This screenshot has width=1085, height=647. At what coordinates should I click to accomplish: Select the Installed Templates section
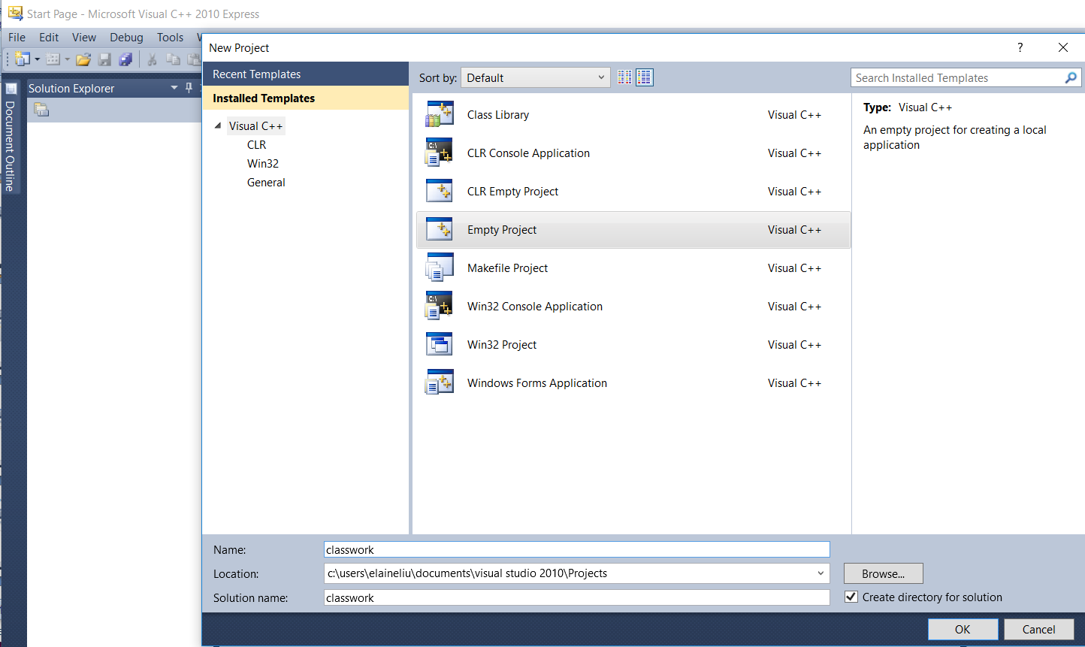(306, 98)
